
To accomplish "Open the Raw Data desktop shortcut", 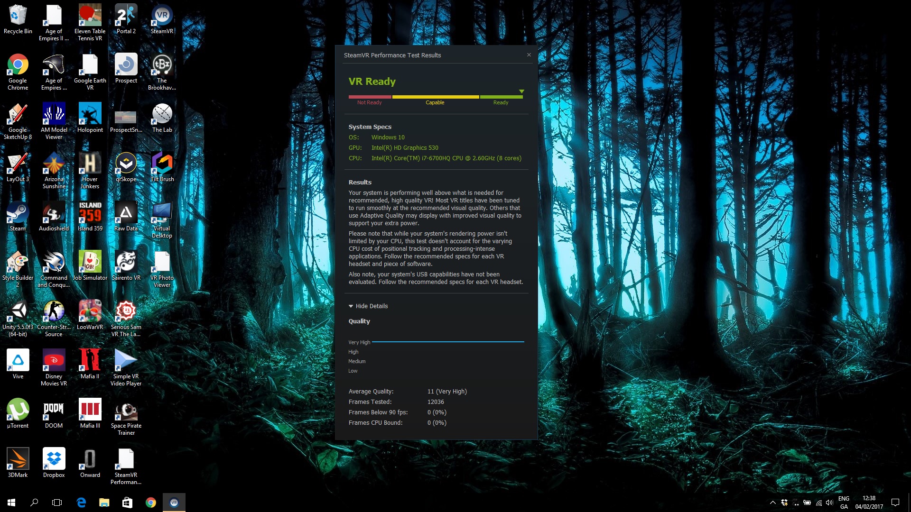I will [126, 217].
